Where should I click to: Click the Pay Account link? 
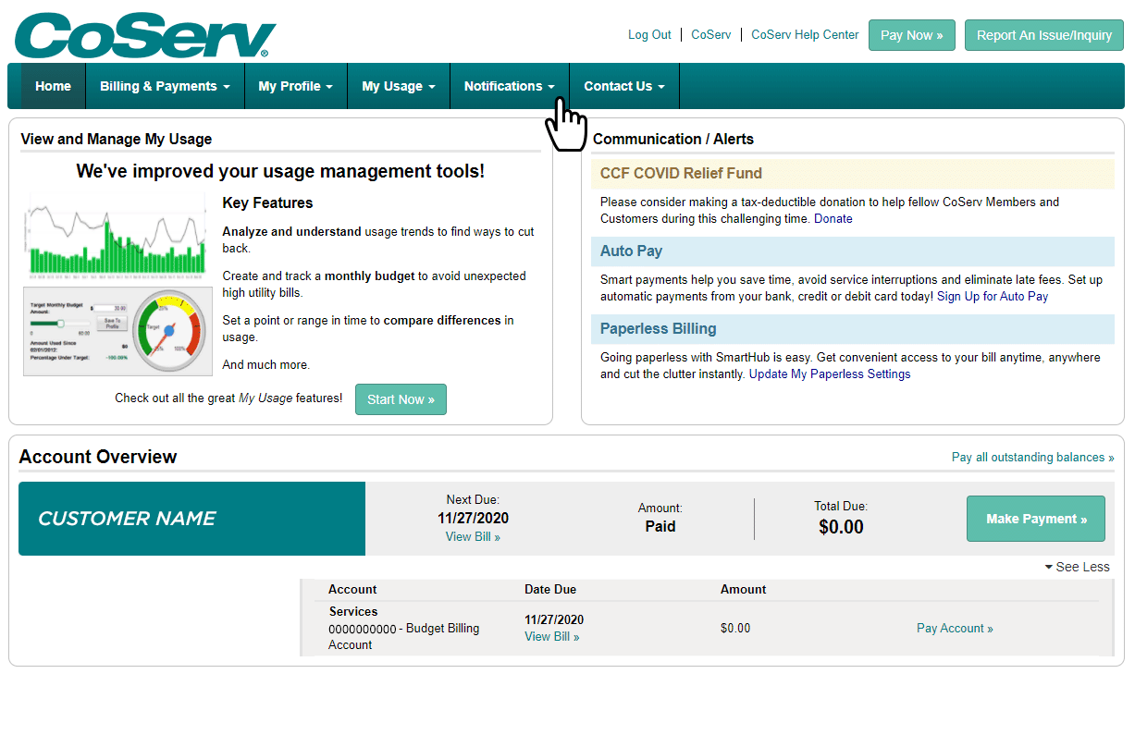[x=955, y=629]
